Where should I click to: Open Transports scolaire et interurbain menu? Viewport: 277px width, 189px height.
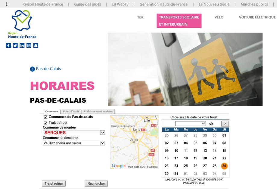(179, 21)
